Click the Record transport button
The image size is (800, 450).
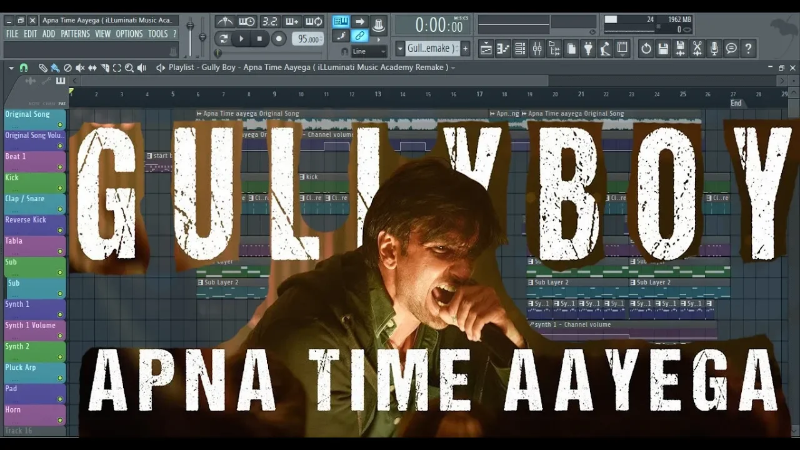[279, 39]
